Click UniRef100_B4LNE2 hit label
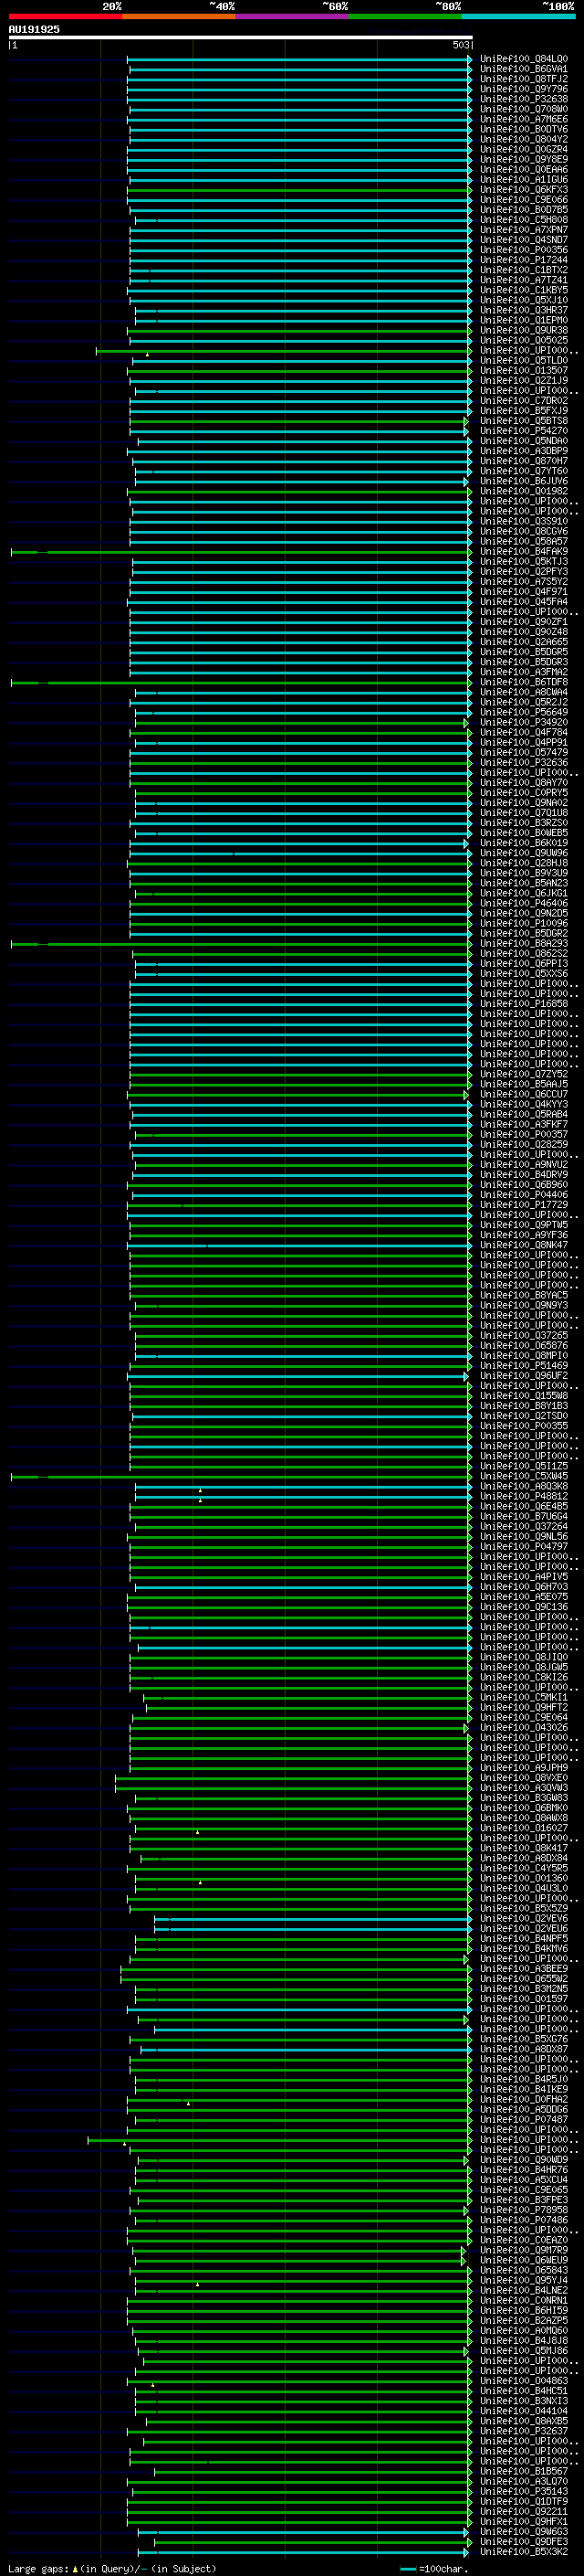 523,2290
